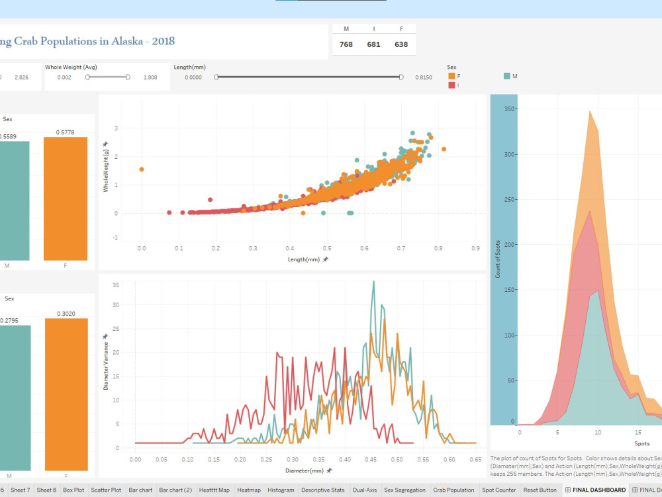This screenshot has width=662, height=497.
Task: Click the orange outlier point at length 0.0
Action: pyautogui.click(x=142, y=169)
